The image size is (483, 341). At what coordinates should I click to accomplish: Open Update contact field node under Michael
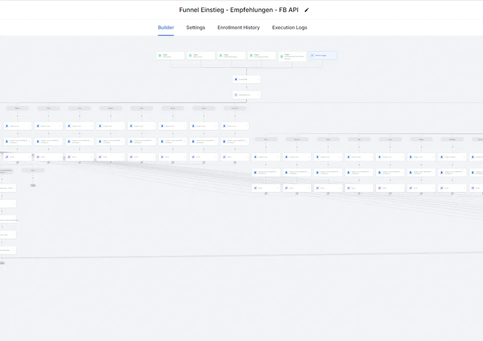pos(297,172)
